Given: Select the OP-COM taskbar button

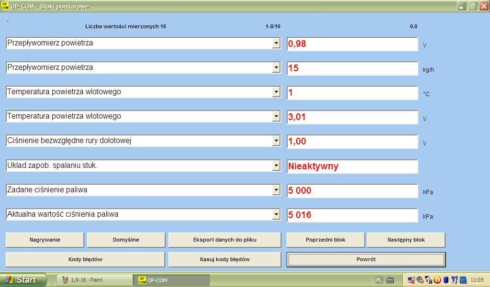Looking at the screenshot, I should [163, 280].
